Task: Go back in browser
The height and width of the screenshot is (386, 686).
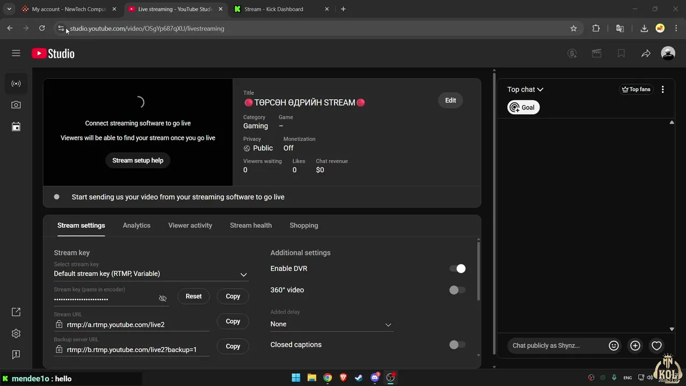Action: [10, 28]
